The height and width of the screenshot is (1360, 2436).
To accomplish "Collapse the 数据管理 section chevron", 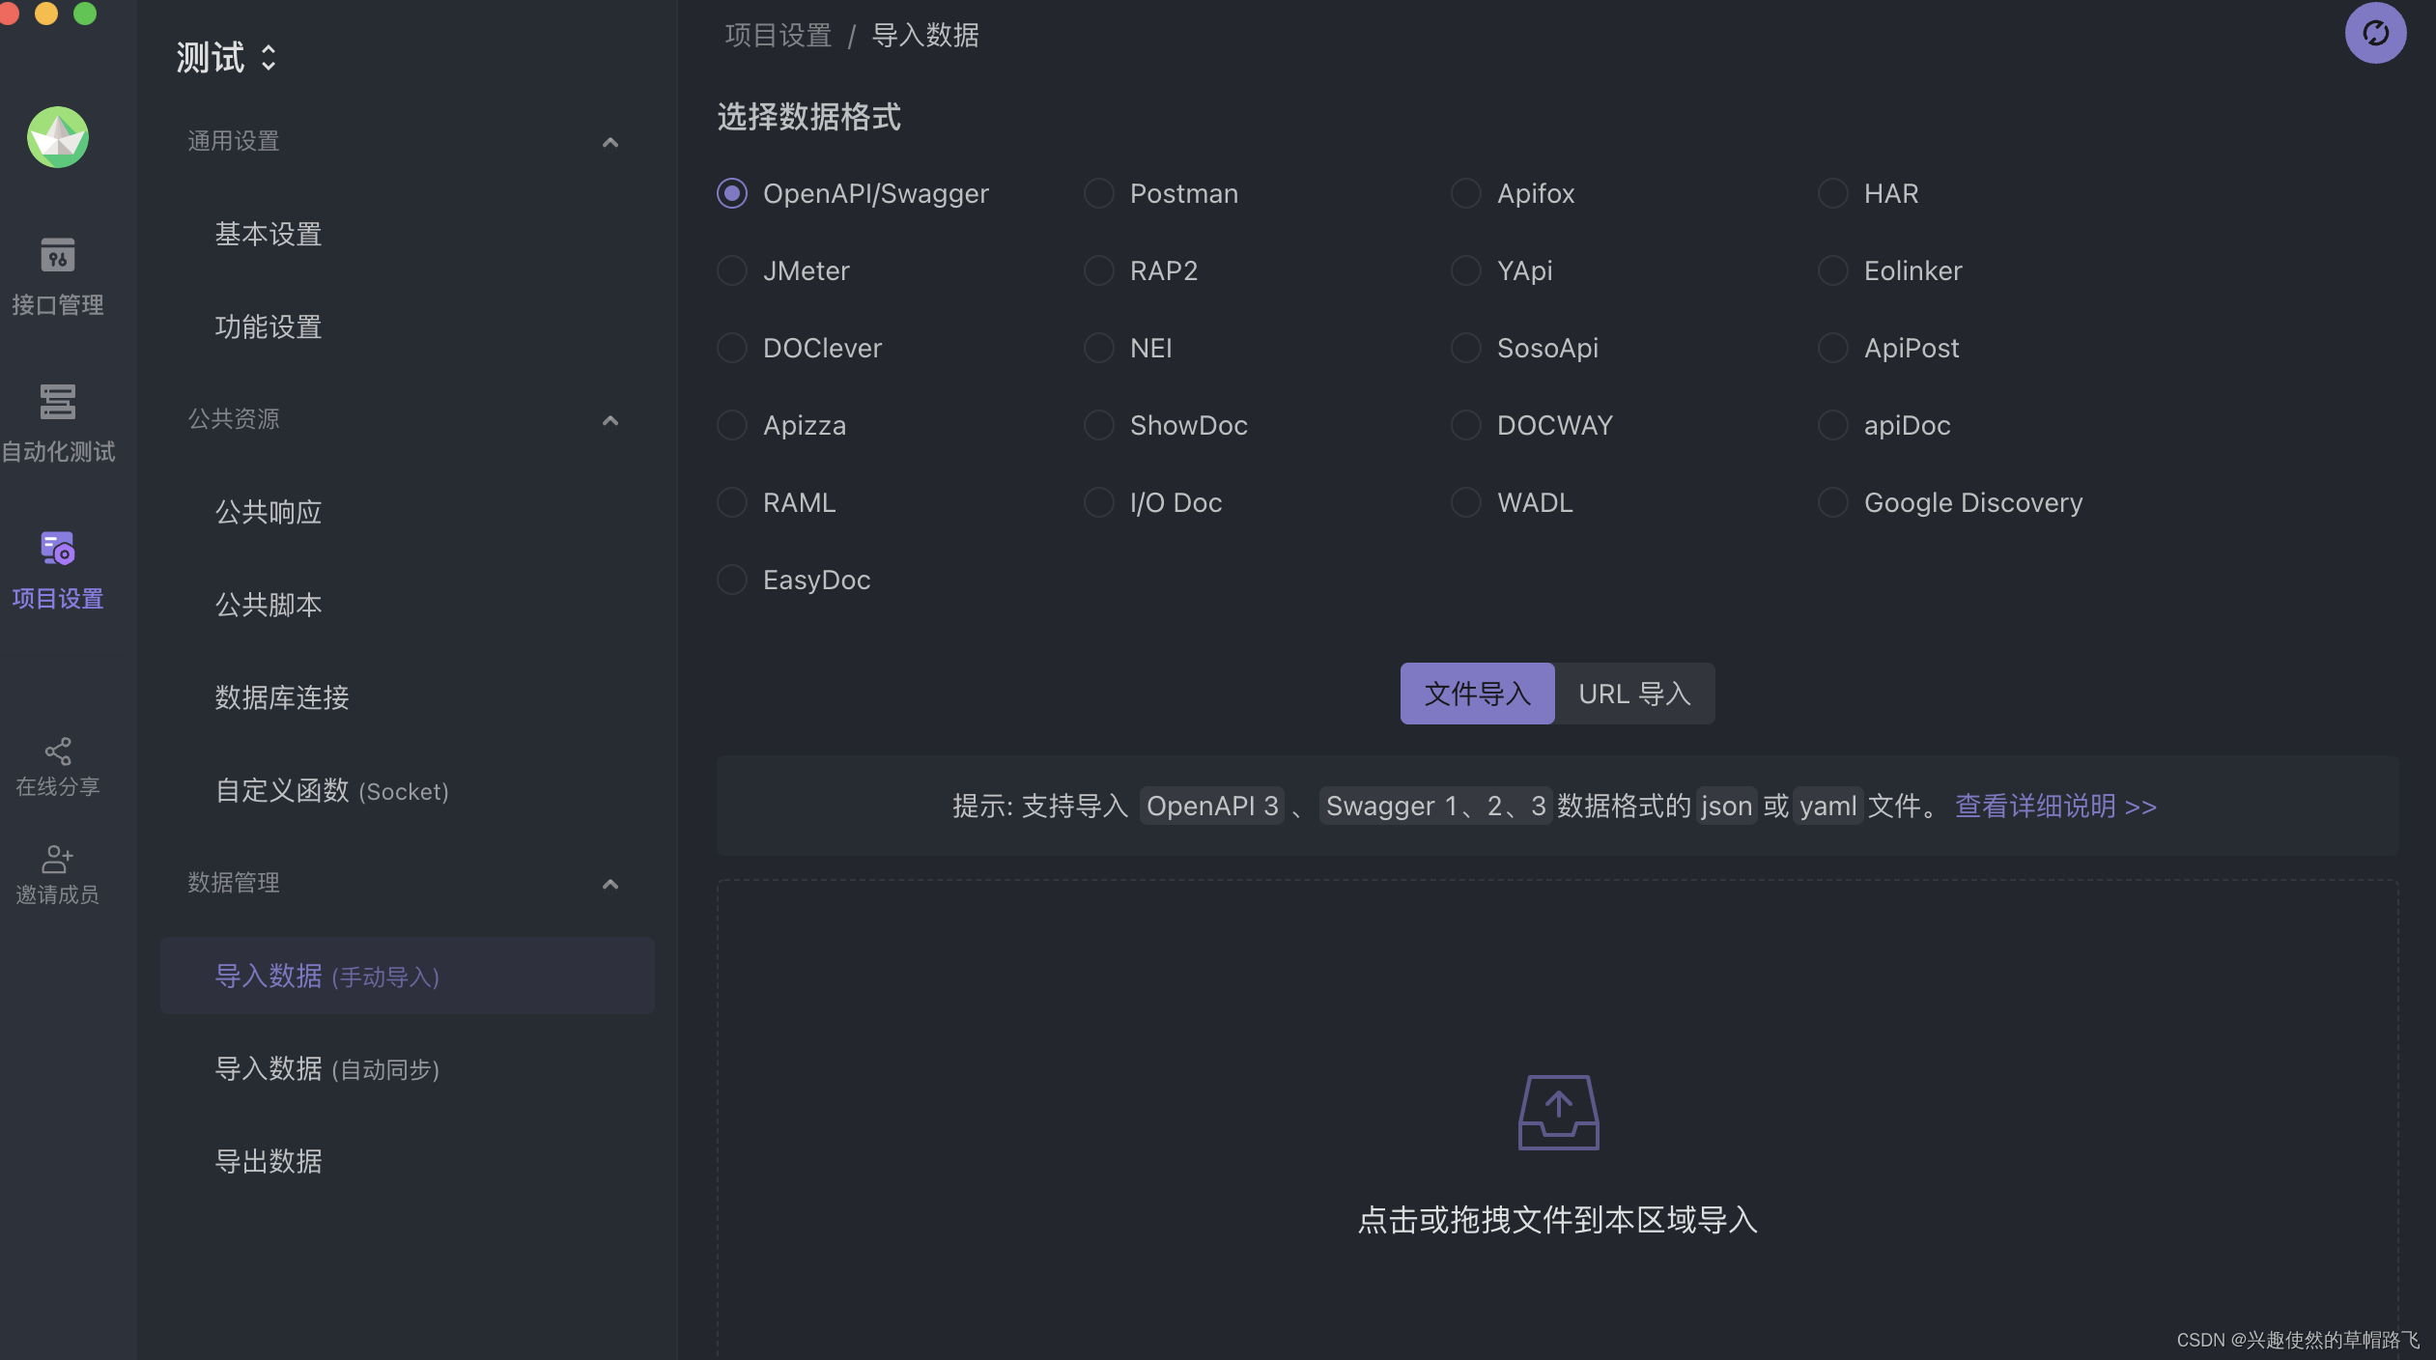I will click(609, 884).
